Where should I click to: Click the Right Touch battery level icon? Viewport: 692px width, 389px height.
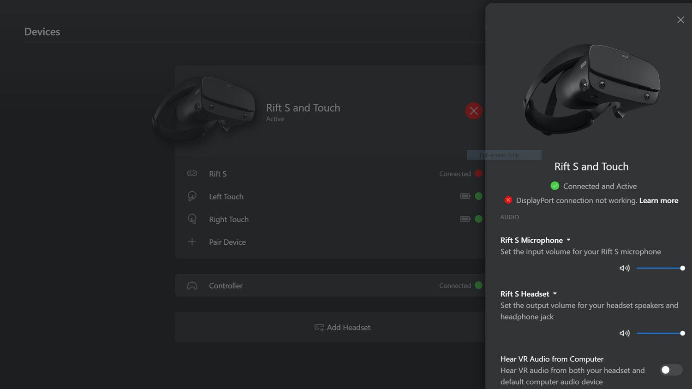click(465, 219)
